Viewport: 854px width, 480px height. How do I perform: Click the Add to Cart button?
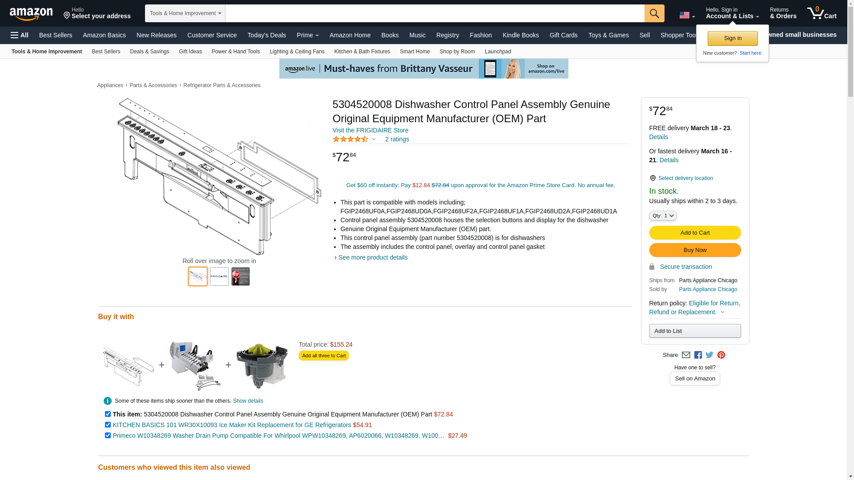coord(695,233)
